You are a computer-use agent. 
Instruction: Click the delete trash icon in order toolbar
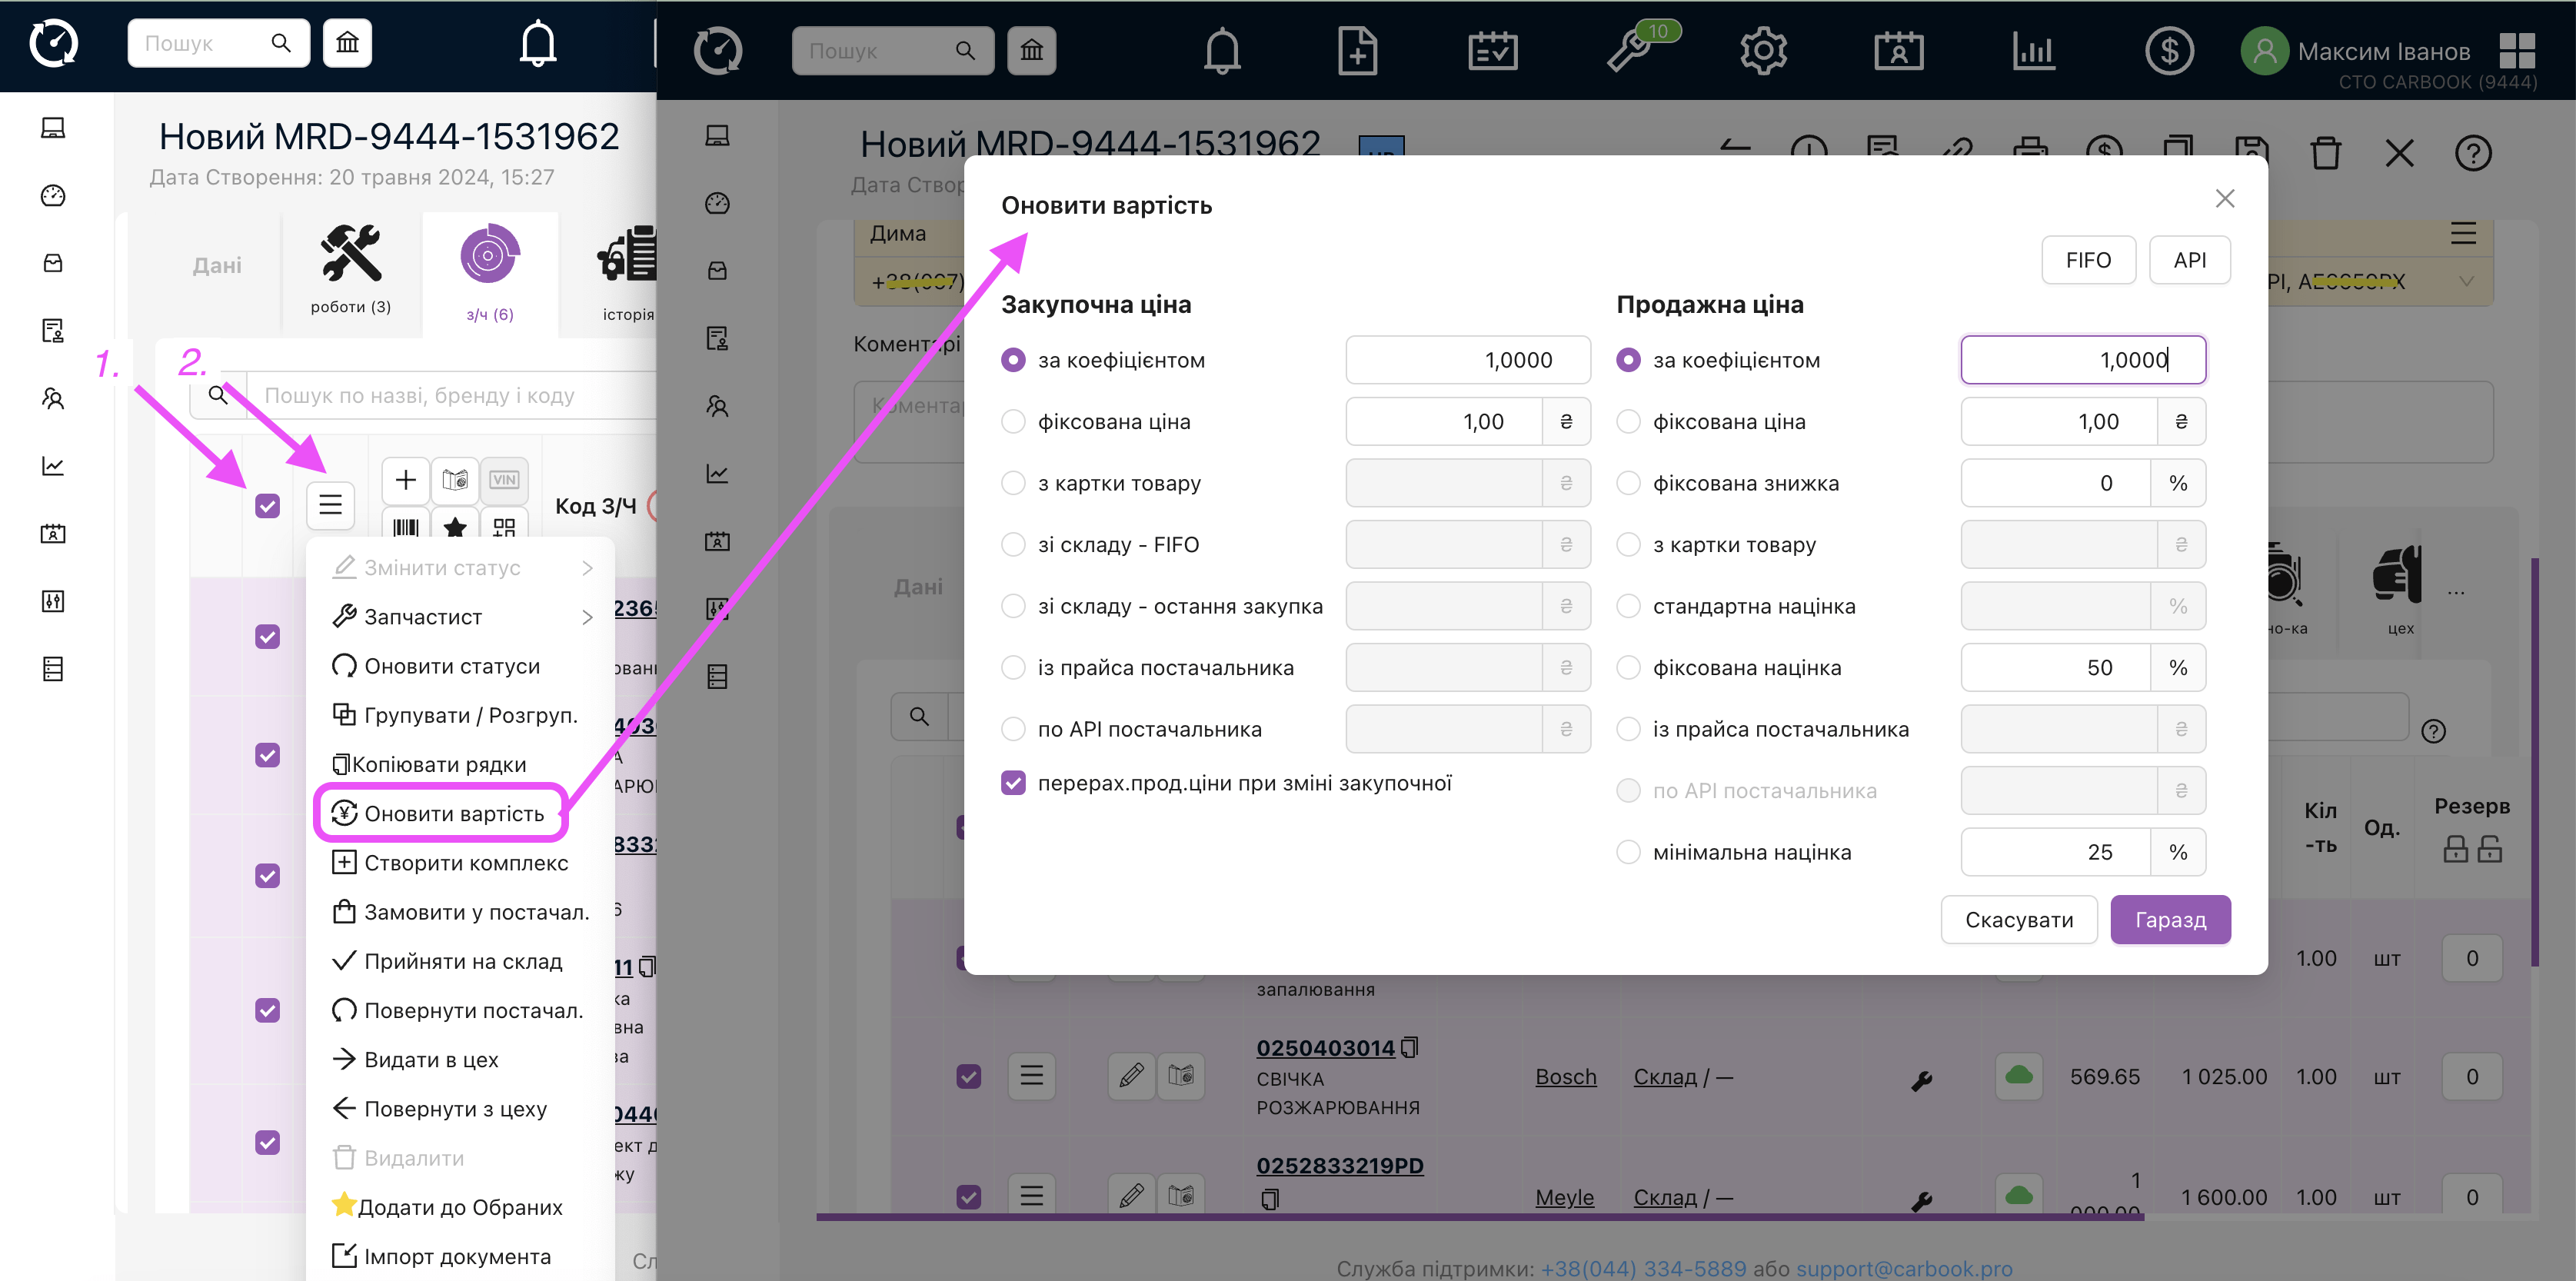click(x=2326, y=153)
